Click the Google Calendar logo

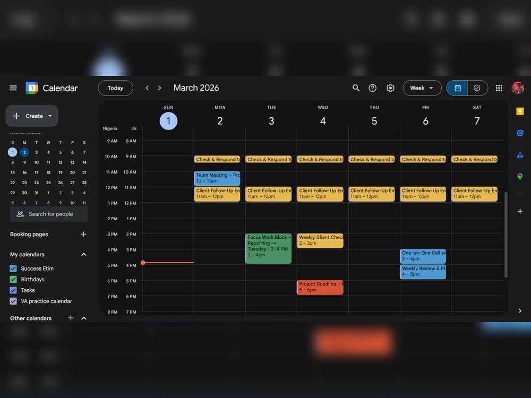coord(32,88)
